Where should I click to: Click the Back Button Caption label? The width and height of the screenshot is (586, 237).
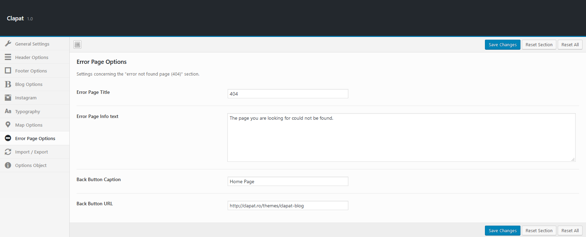coord(99,179)
